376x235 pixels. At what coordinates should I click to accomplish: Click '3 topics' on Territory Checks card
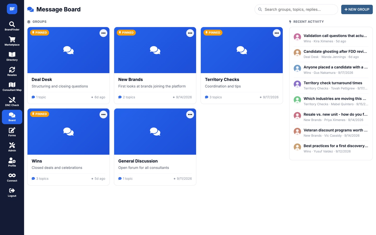point(213,97)
